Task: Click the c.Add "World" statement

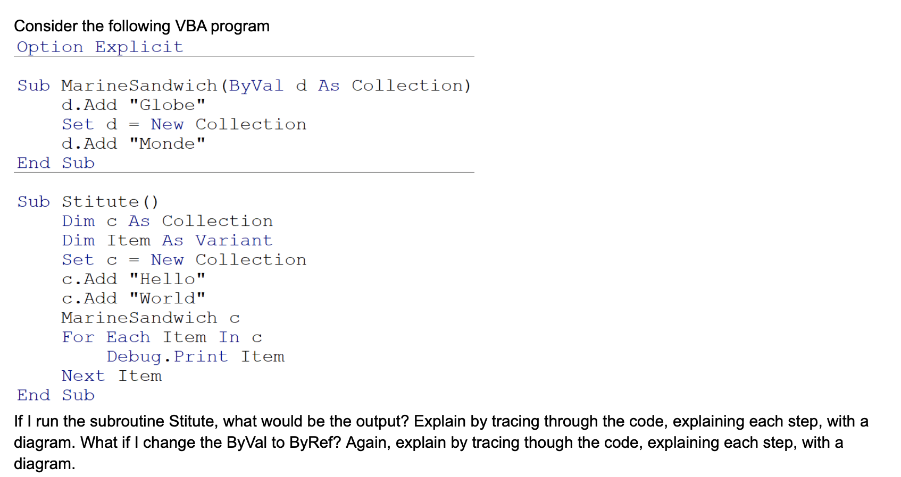Action: click(134, 299)
